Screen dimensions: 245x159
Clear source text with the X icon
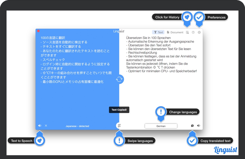pyautogui.click(x=46, y=126)
